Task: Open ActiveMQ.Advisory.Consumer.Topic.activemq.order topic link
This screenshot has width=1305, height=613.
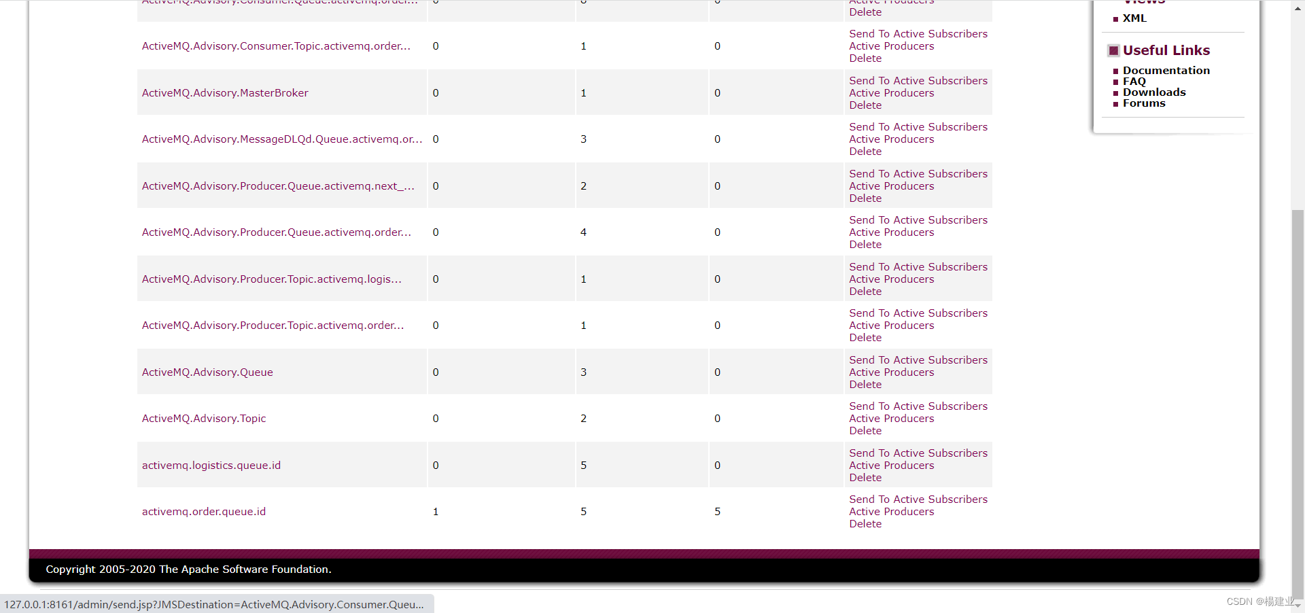Action: [x=276, y=46]
